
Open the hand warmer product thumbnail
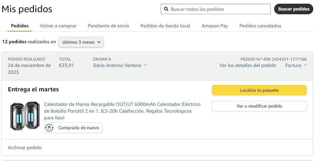(x=23, y=116)
